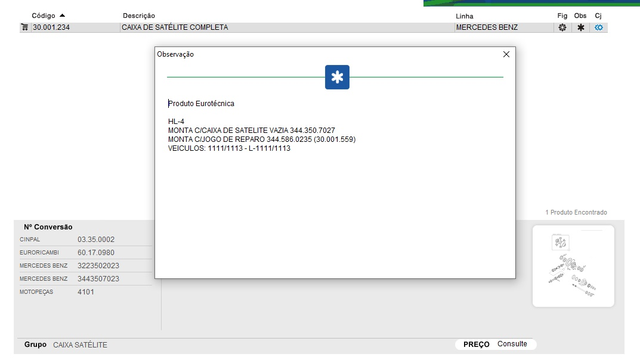This screenshot has width=640, height=360.
Task: Click the Obs asterisk icon in product row
Action: tap(580, 27)
